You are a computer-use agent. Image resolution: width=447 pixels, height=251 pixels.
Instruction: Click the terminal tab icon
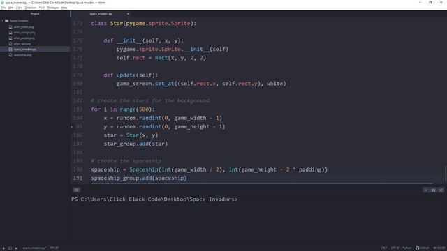[76, 190]
